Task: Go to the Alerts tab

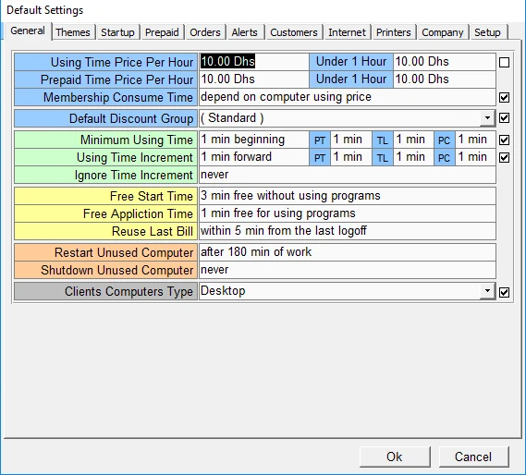Action: point(245,32)
